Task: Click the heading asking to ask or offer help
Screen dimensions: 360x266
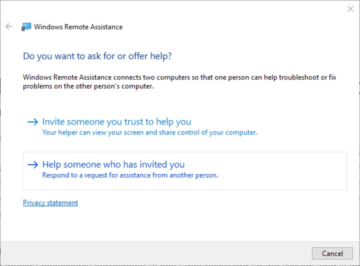Action: coord(97,56)
